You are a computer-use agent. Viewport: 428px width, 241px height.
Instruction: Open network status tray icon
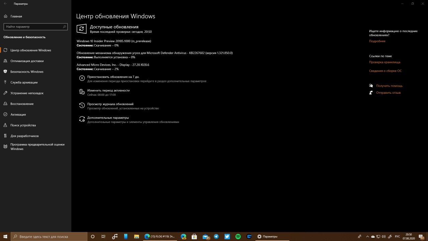coord(378,236)
